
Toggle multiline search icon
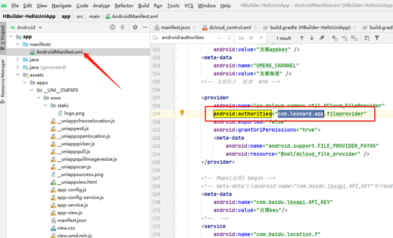[367, 38]
